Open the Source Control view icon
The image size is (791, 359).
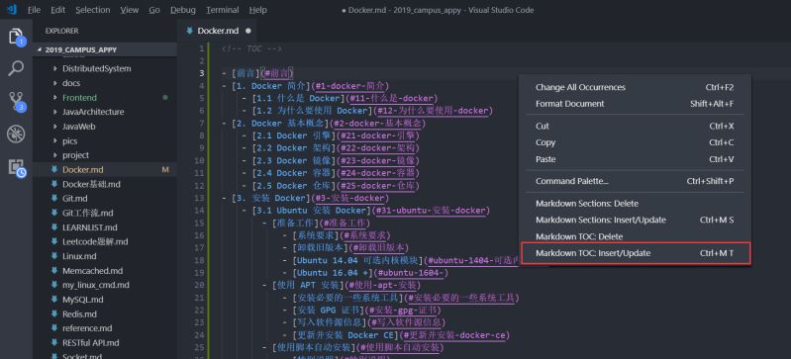click(16, 101)
